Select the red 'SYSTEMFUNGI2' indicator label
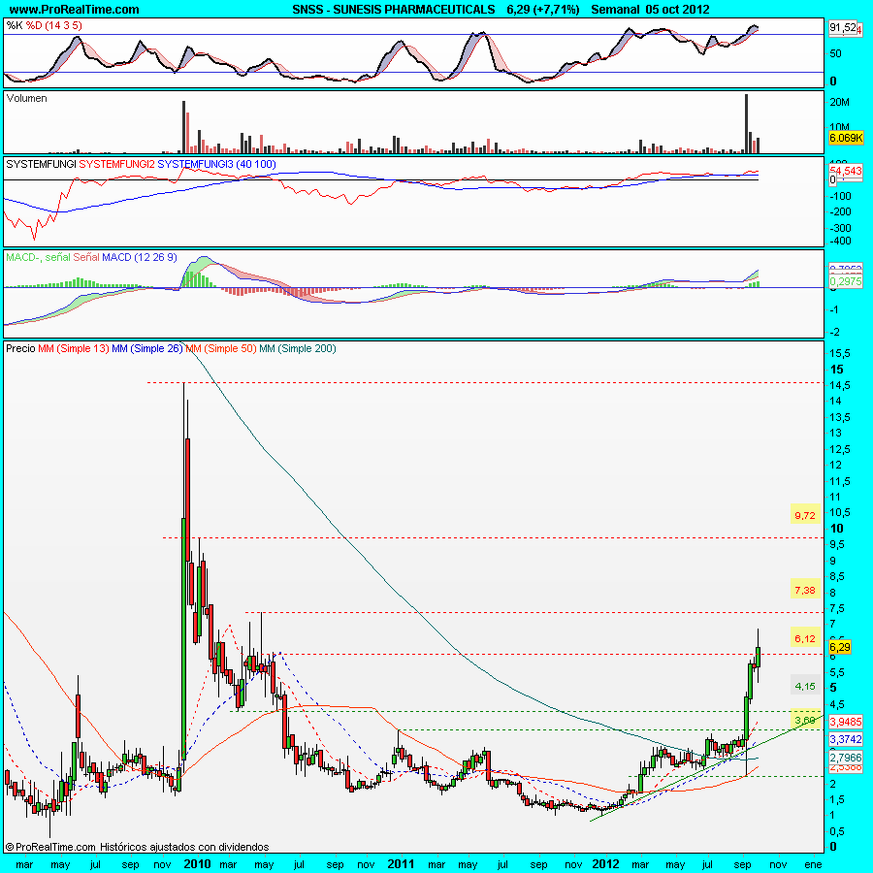Screen dimensions: 873x873 tap(117, 164)
